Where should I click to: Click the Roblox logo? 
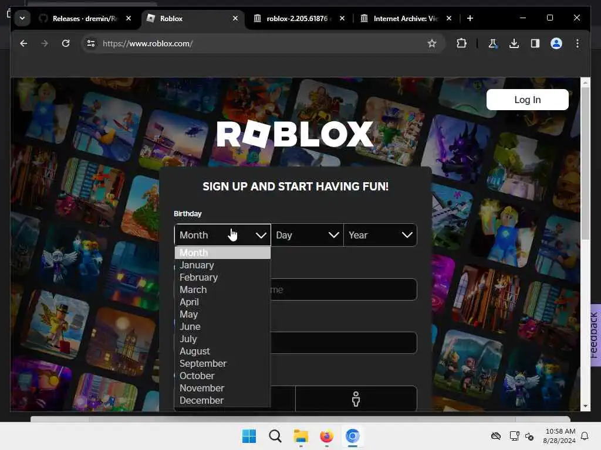[295, 134]
